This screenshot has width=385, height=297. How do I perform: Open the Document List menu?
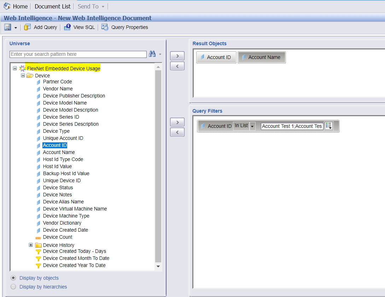(x=53, y=6)
